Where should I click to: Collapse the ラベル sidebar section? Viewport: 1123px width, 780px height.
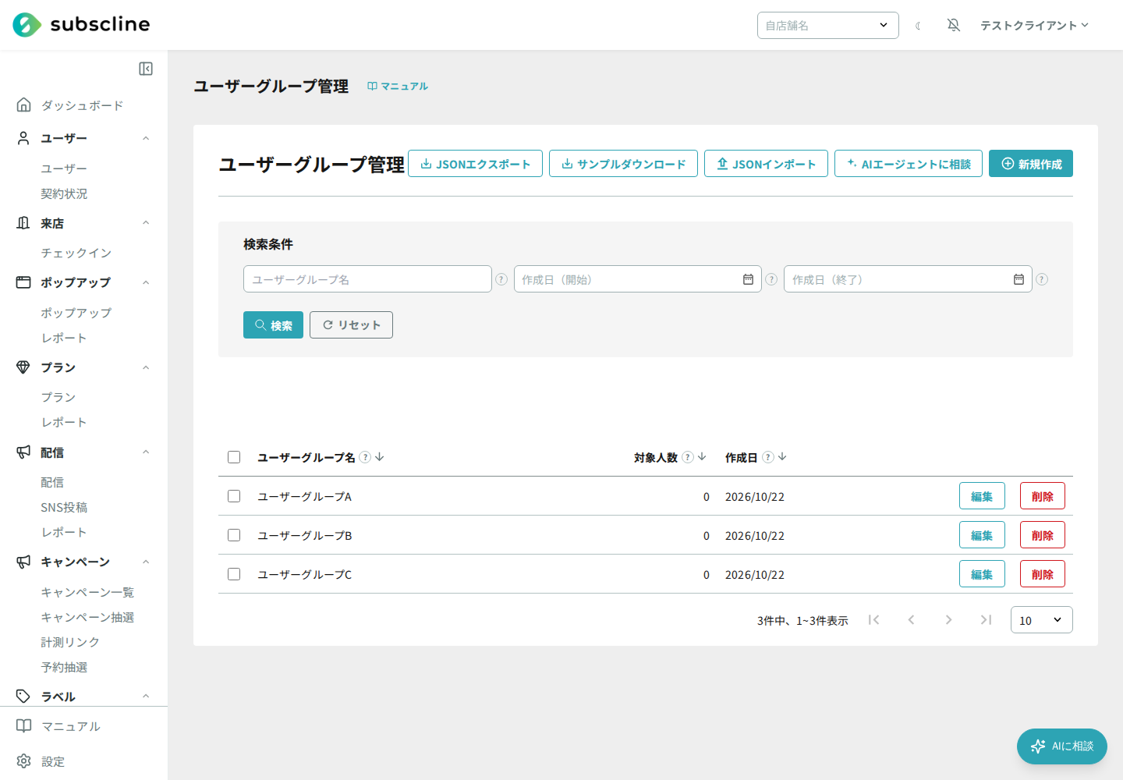pos(146,697)
